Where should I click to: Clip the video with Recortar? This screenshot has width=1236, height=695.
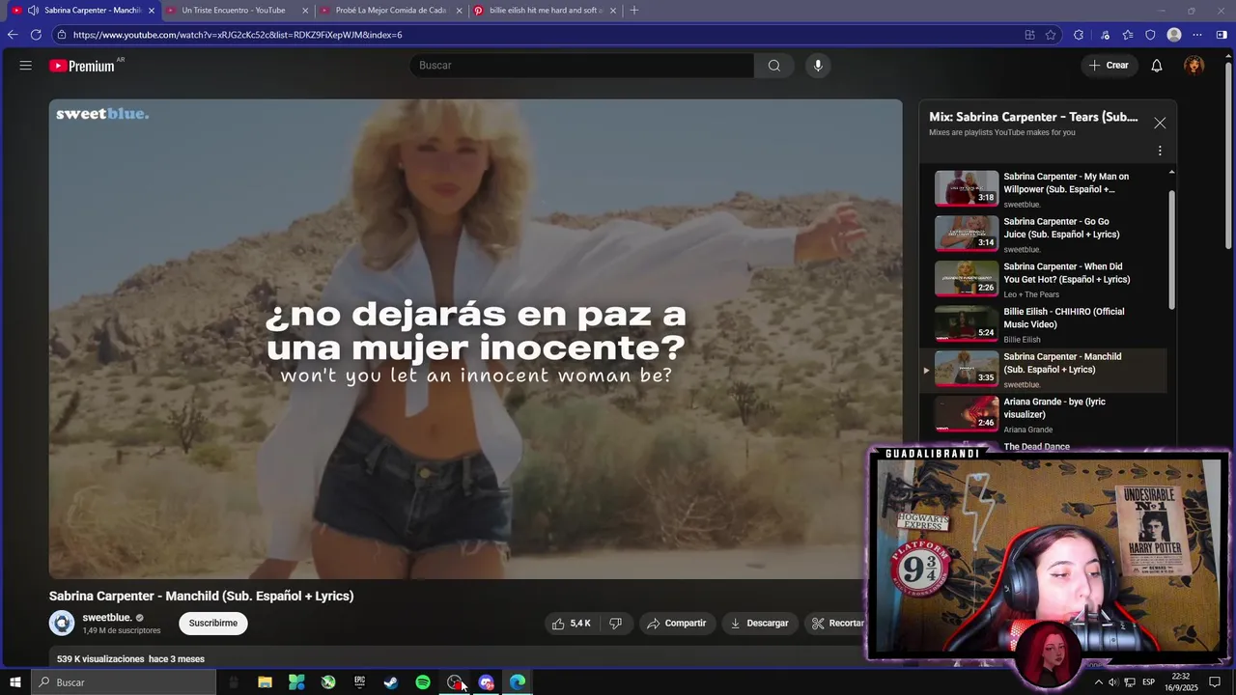836,624
